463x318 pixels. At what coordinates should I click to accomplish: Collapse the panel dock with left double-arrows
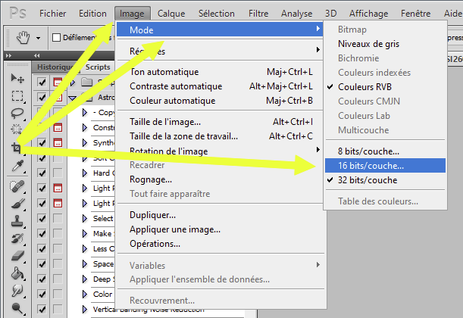pyautogui.click(x=36, y=55)
